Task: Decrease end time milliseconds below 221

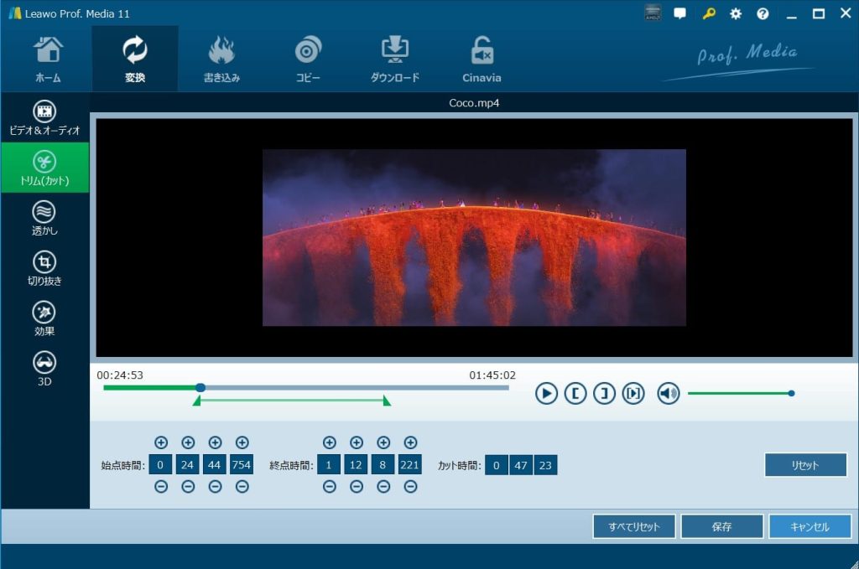Action: click(410, 487)
